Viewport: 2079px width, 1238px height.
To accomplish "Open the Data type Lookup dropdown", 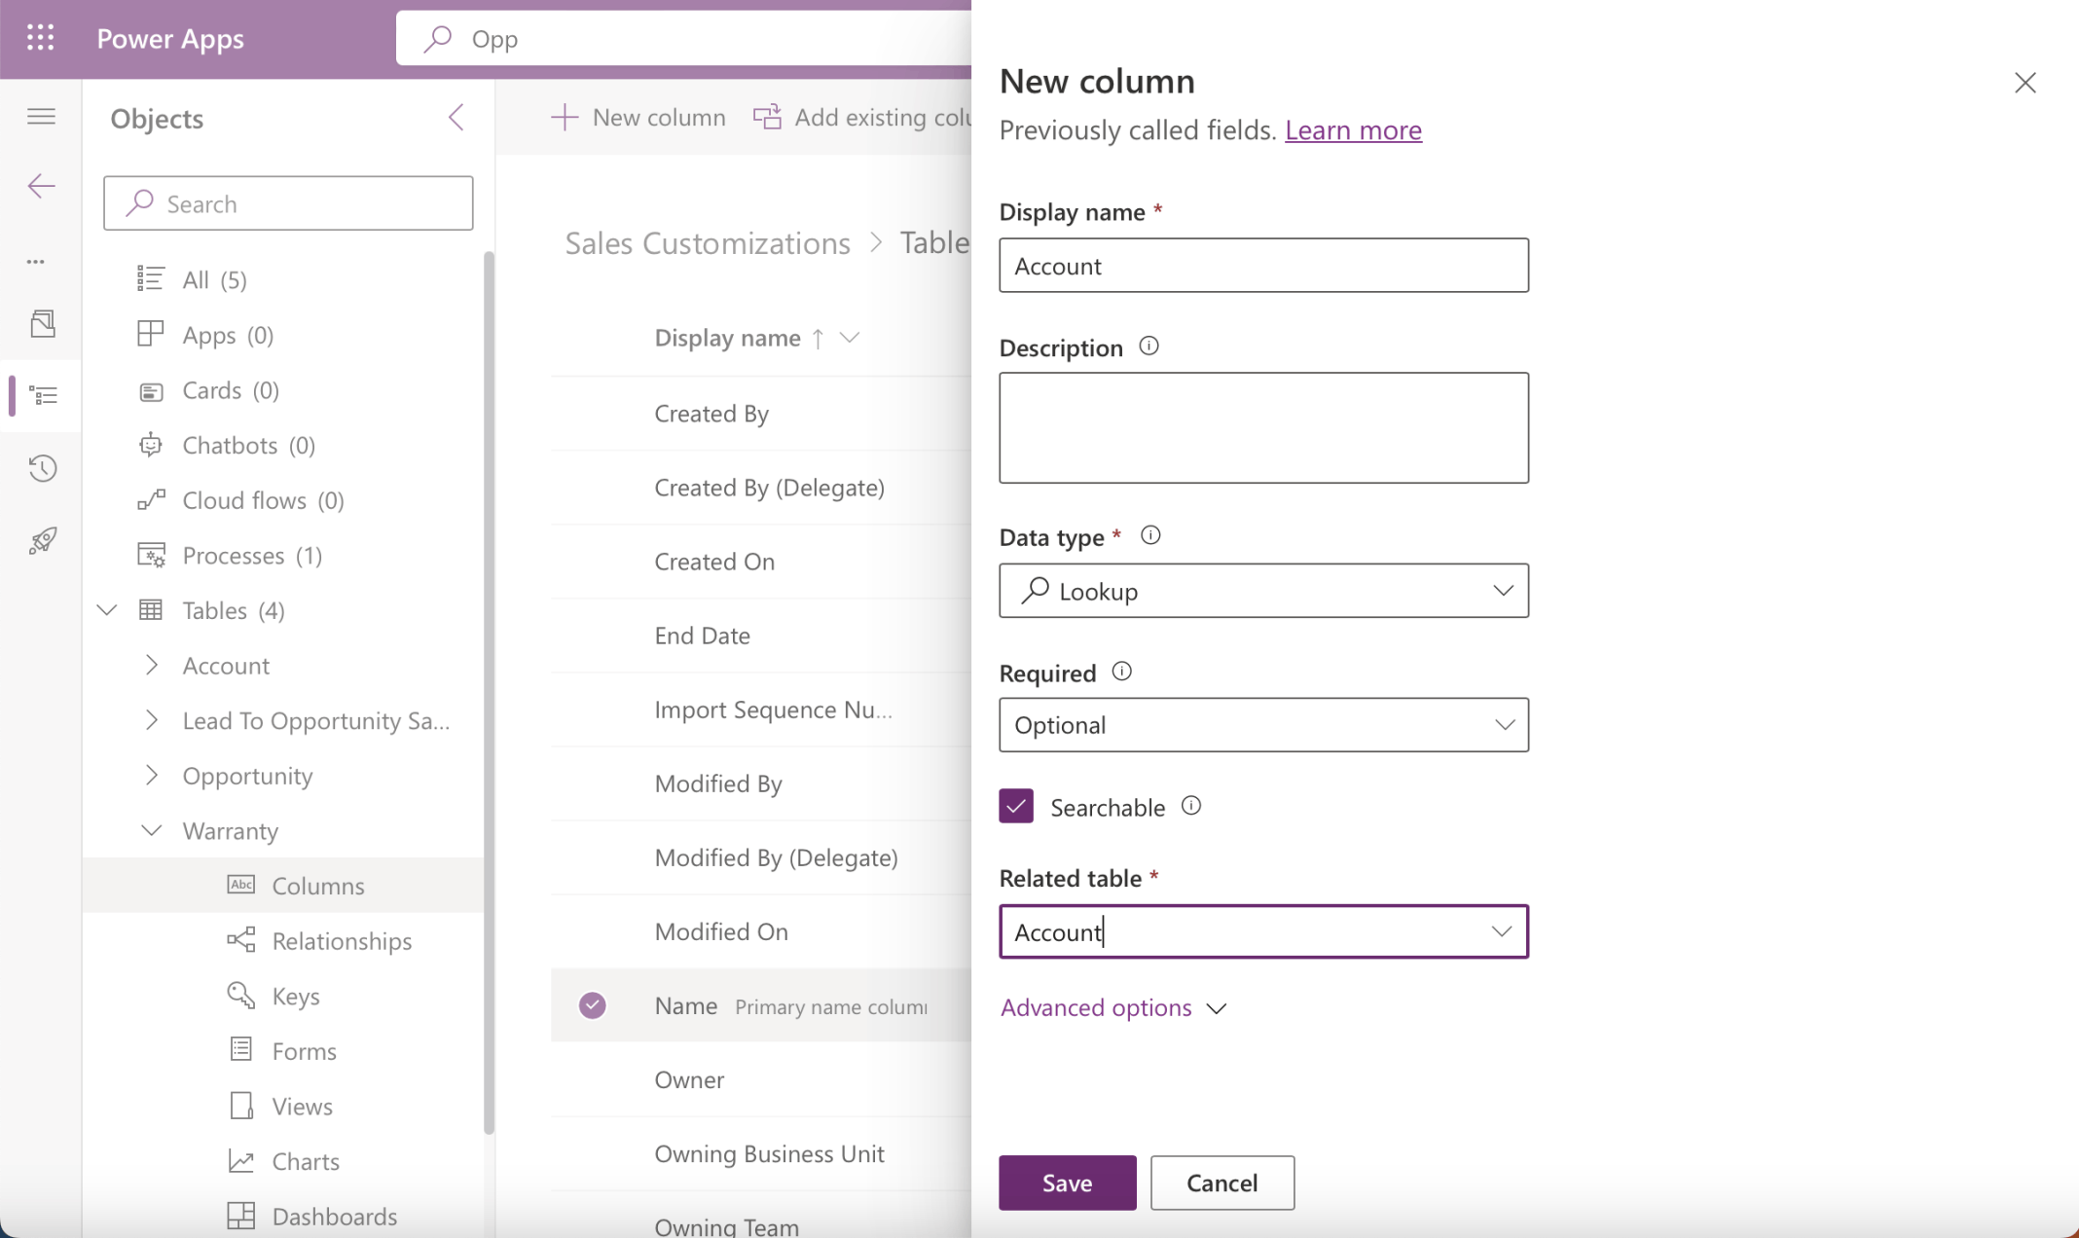I will [1263, 591].
